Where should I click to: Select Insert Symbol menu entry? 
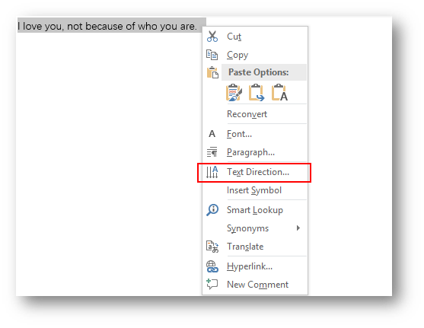[255, 190]
